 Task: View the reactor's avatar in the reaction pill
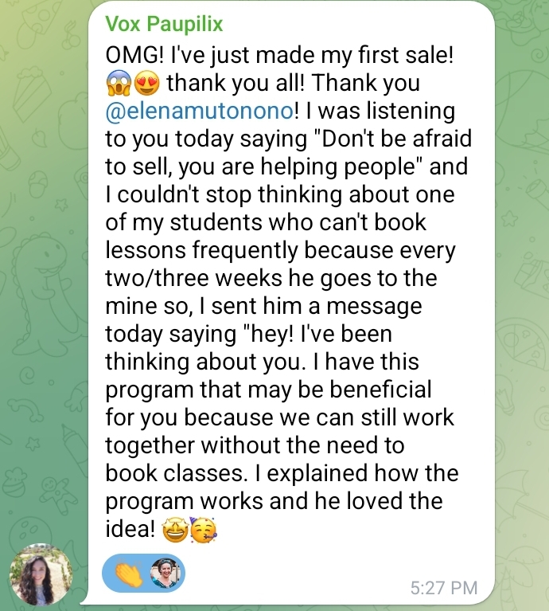point(165,573)
